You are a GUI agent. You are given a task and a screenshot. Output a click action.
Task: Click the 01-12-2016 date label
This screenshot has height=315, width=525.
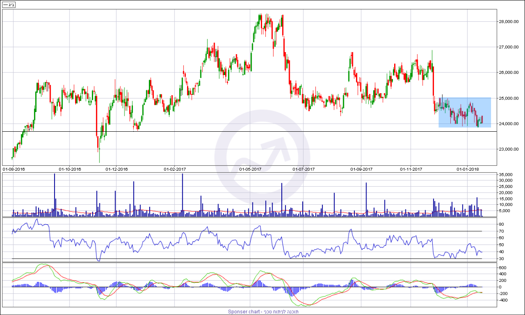point(117,169)
